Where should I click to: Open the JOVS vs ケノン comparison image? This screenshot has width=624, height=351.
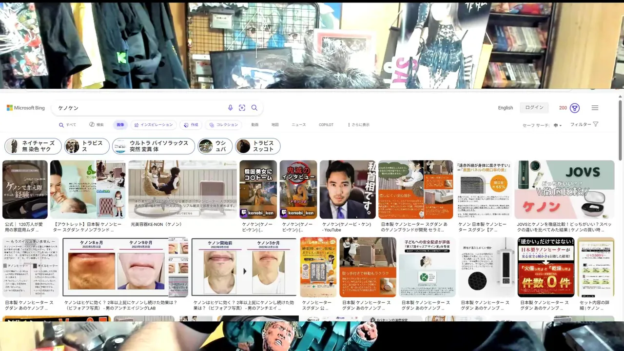click(565, 190)
